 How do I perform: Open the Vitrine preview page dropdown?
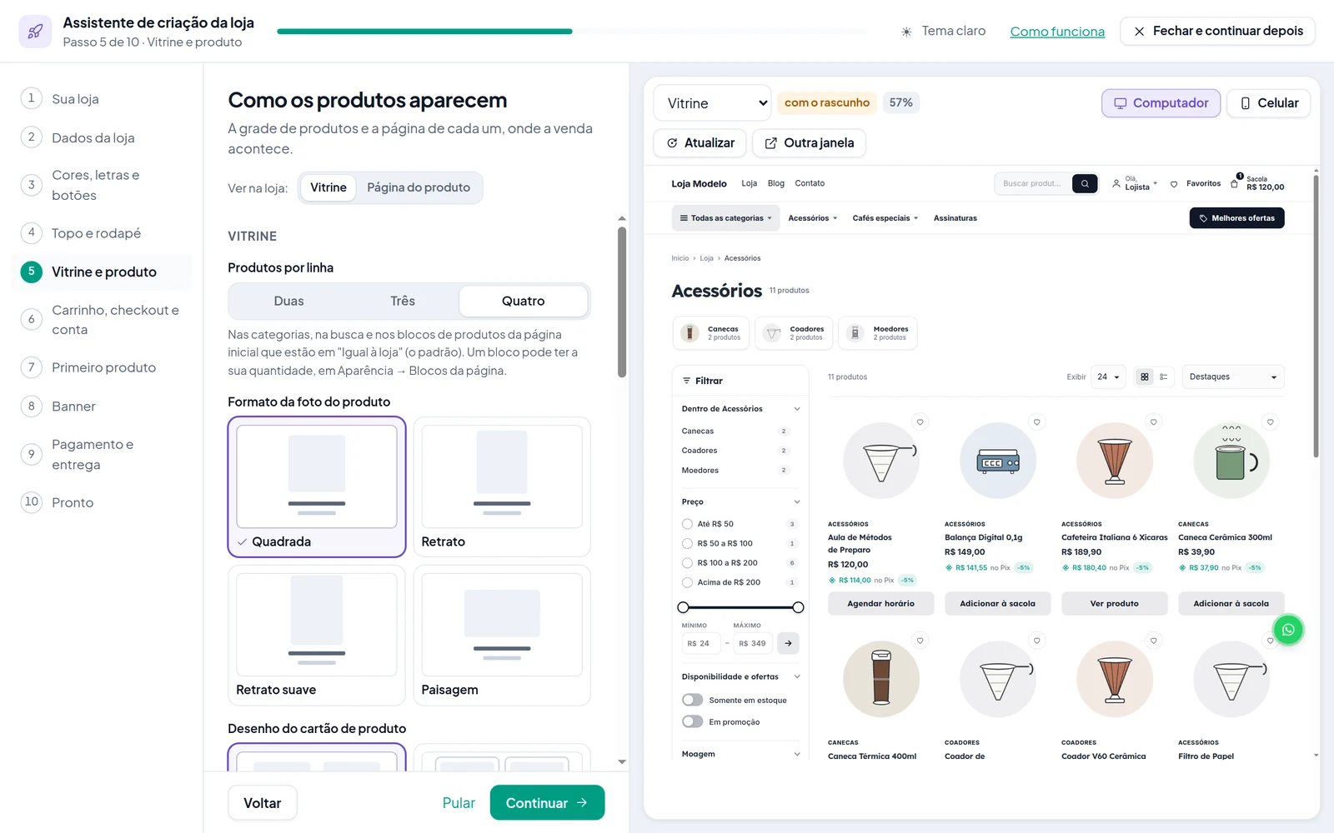tap(713, 103)
